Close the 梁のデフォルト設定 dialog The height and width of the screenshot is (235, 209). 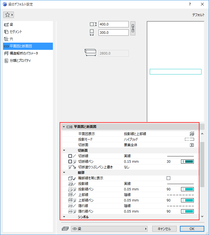pos(202,4)
